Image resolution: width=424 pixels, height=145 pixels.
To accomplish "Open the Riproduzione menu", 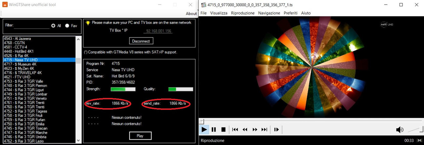I will coord(243,13).
